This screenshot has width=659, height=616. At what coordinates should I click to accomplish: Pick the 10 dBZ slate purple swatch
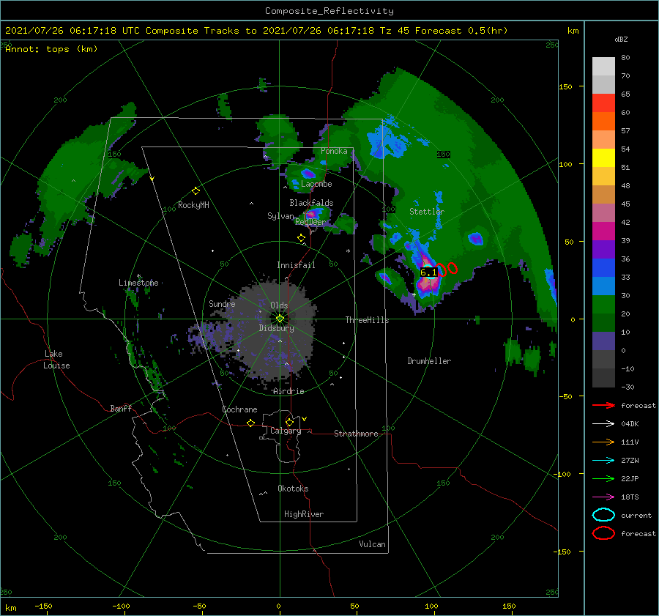pos(603,341)
